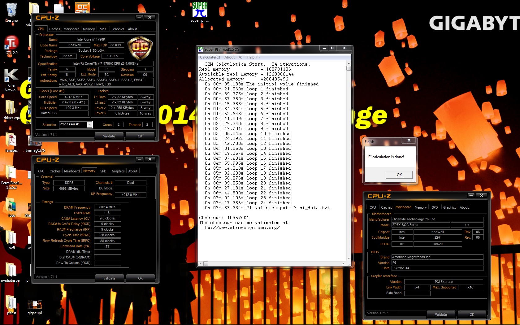520x325 pixels.
Task: Click OK in top CPU-Z CPU window
Action: tap(140, 136)
